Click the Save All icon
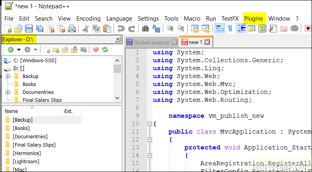 pyautogui.click(x=40, y=29)
